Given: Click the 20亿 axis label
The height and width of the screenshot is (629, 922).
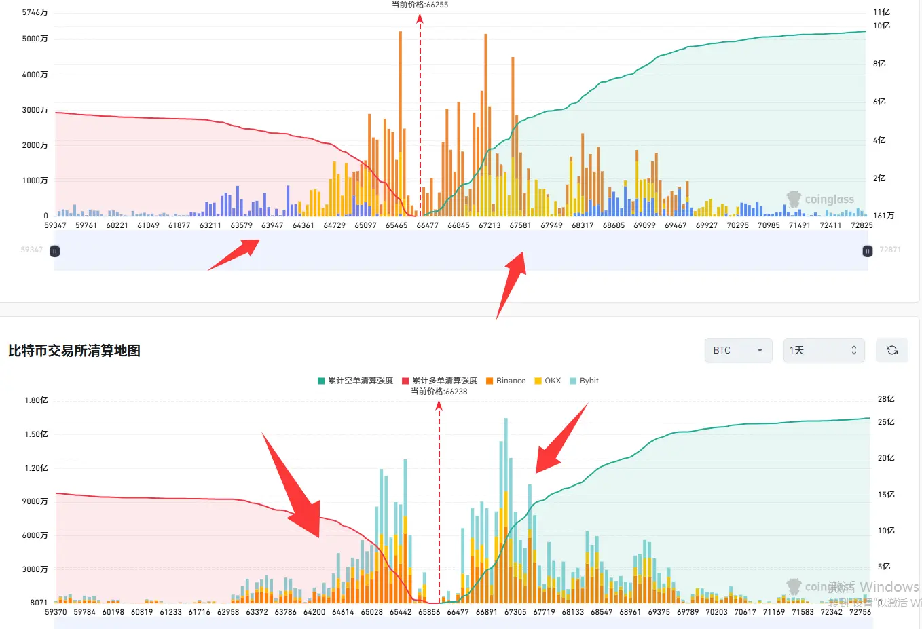Looking at the screenshot, I should click(x=886, y=458).
